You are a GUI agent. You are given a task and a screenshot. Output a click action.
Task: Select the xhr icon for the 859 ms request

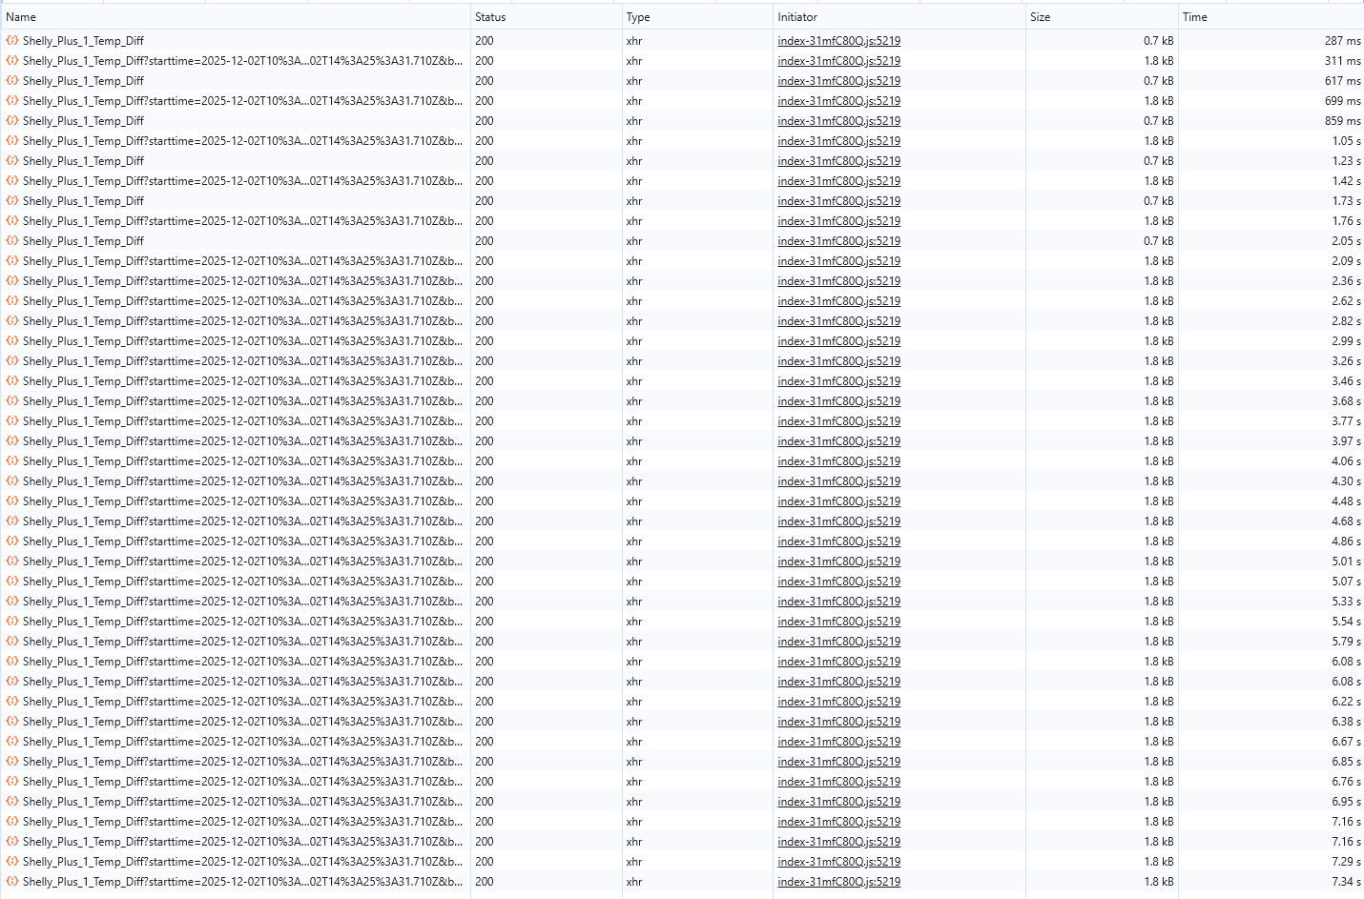[x=12, y=121]
